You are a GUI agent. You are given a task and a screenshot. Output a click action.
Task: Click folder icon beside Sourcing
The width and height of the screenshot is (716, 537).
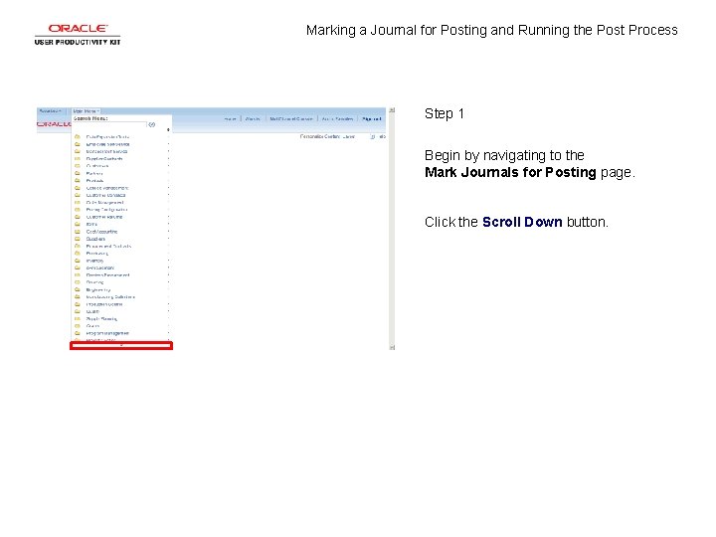tap(78, 282)
